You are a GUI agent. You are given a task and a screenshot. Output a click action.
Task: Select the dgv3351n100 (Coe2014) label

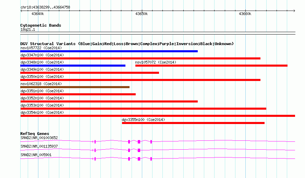click(42, 91)
